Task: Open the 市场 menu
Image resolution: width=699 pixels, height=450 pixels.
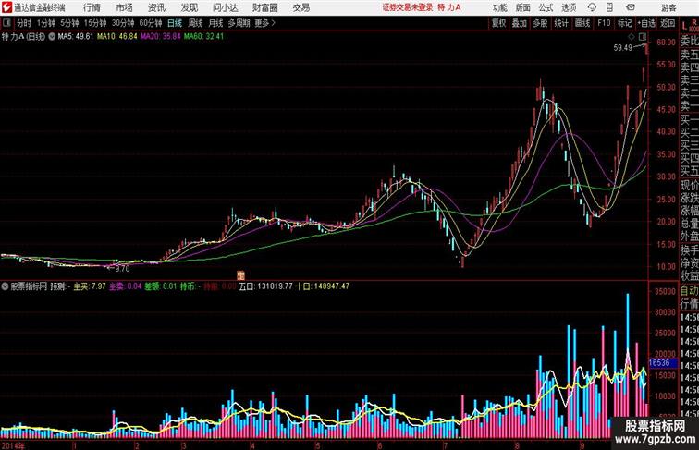Action: 124,7
